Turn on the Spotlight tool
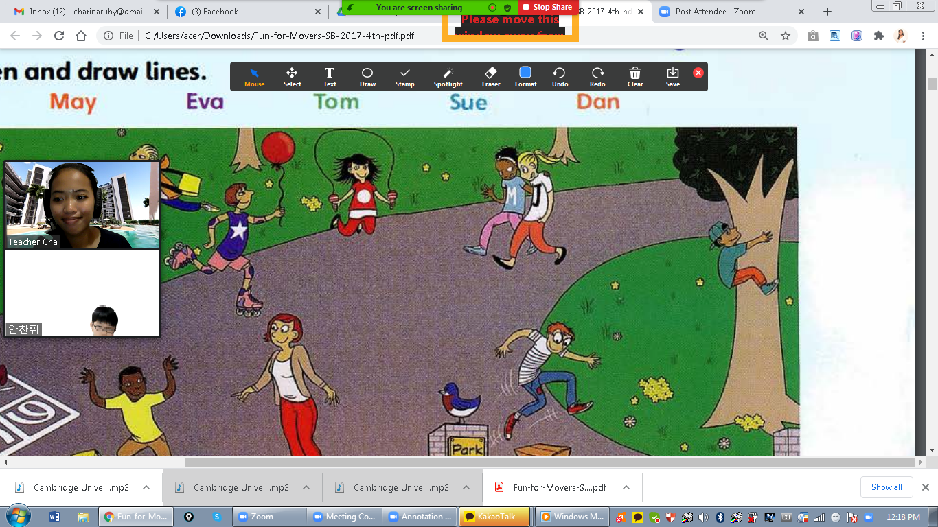The height and width of the screenshot is (527, 938). [x=448, y=77]
